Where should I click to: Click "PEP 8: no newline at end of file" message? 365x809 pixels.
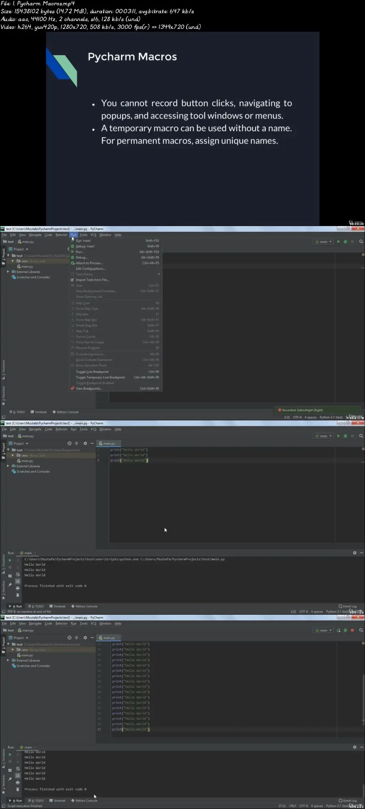coord(29,612)
